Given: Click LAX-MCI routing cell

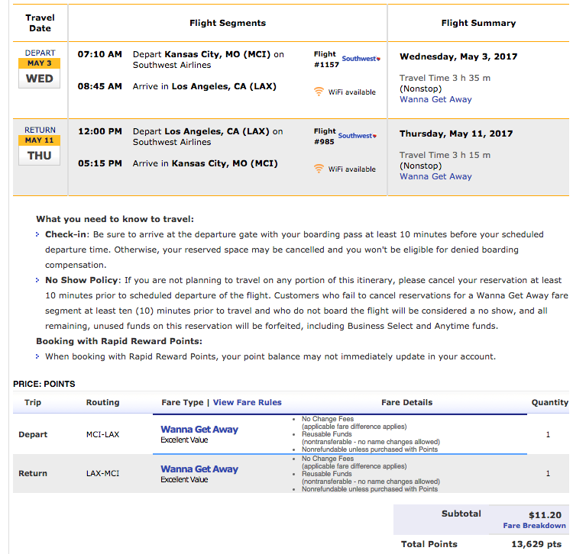Looking at the screenshot, I should (102, 473).
